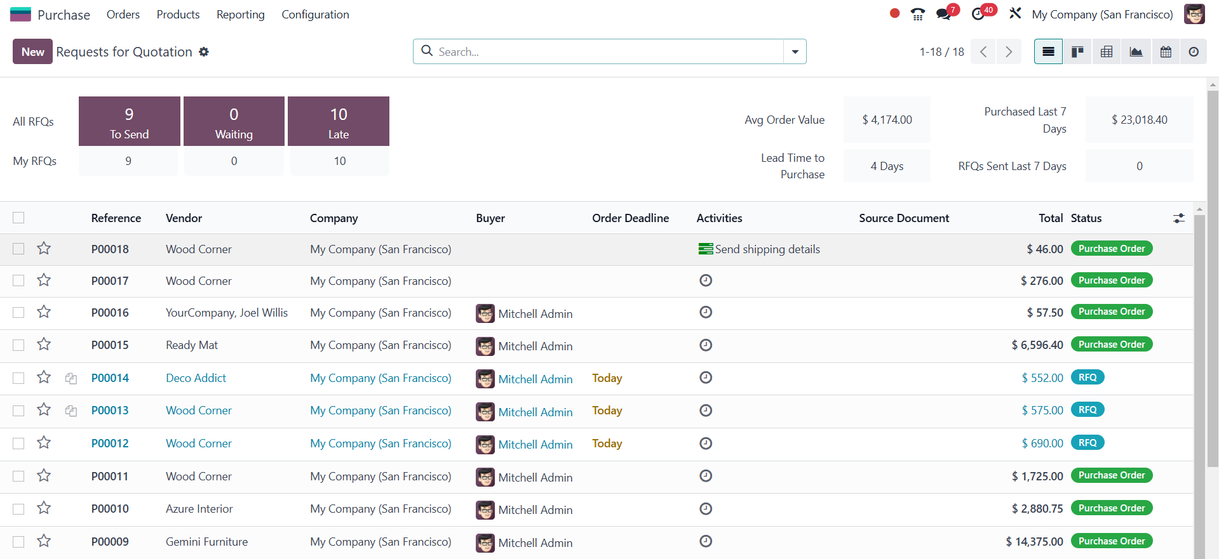Select the P00013 row checkbox
Viewport: 1219px width, 559px height.
[x=18, y=411]
